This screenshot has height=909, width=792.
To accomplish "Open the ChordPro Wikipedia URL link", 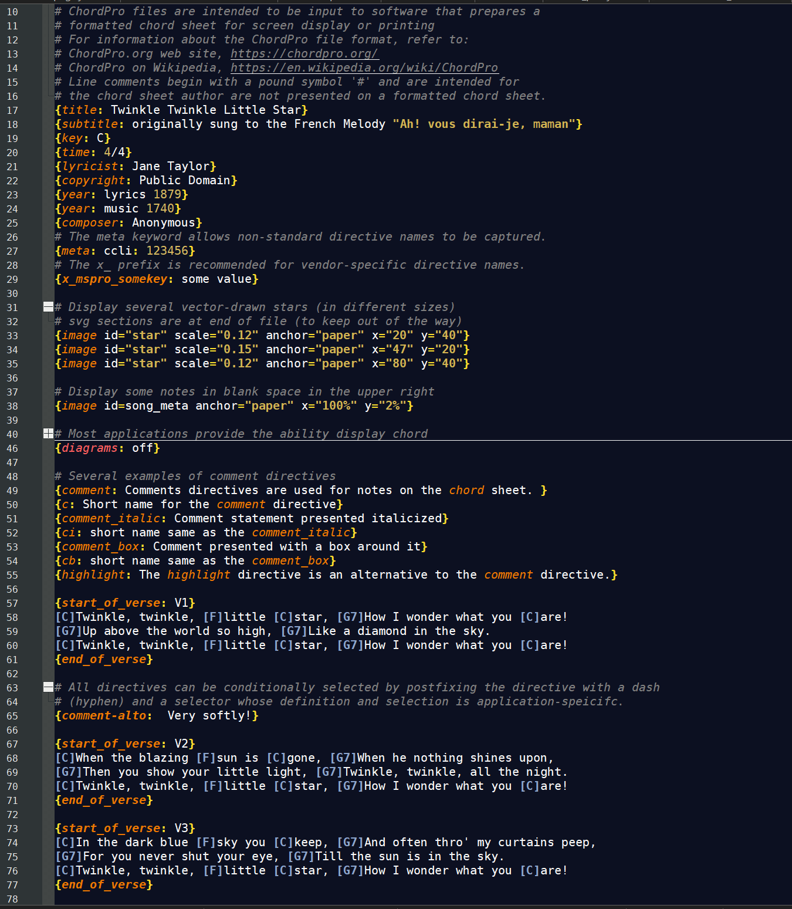I will 364,67.
